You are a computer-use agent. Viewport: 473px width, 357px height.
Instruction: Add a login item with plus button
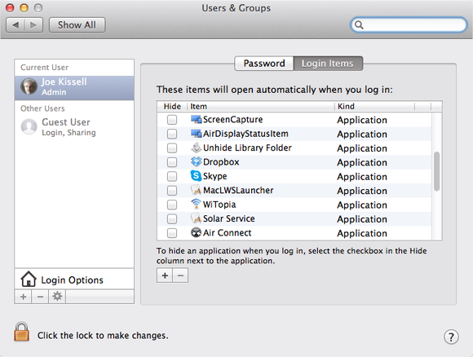[x=165, y=275]
